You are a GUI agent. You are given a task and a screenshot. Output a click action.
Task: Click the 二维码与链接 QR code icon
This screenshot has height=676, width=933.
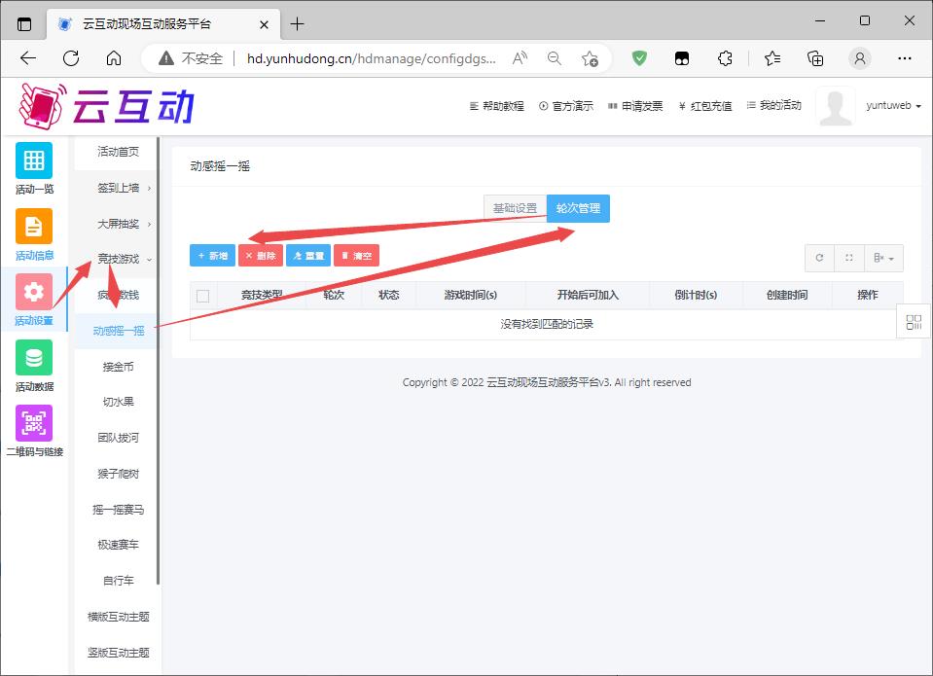(34, 423)
